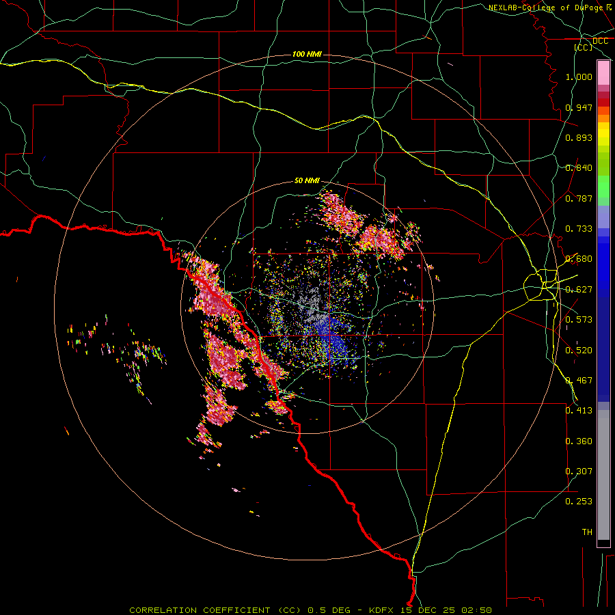
Task: Click the DCC label above the color scale
Action: 600,41
